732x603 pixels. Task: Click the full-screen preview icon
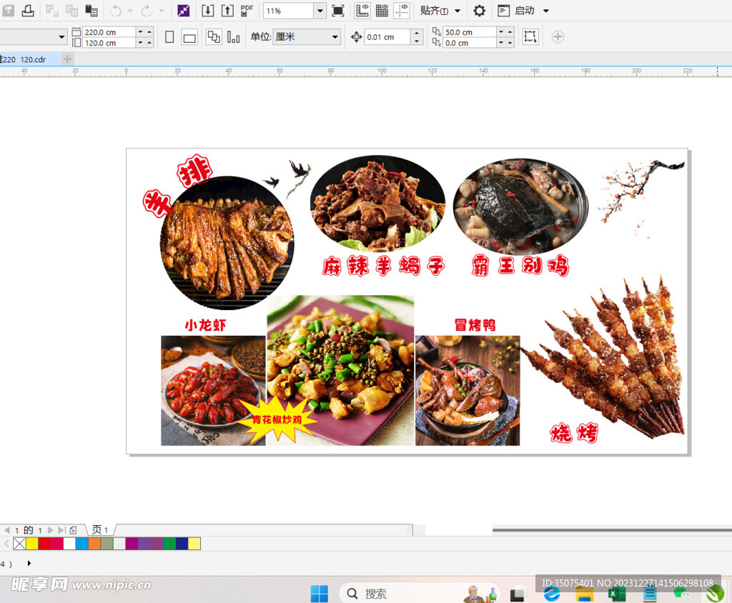point(338,11)
